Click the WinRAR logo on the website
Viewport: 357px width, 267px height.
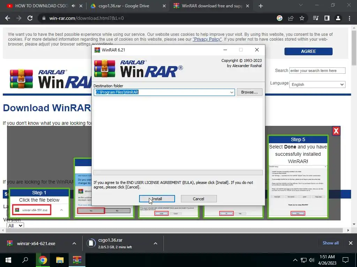(51, 79)
